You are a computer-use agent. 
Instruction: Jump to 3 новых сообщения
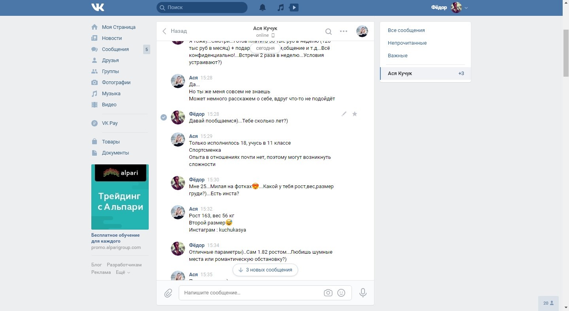click(x=265, y=270)
